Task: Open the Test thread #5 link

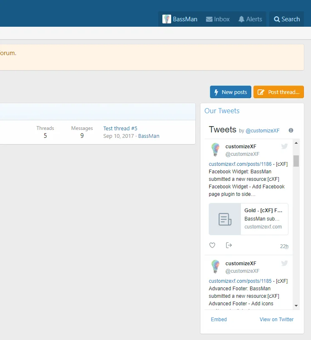Action: coord(120,128)
